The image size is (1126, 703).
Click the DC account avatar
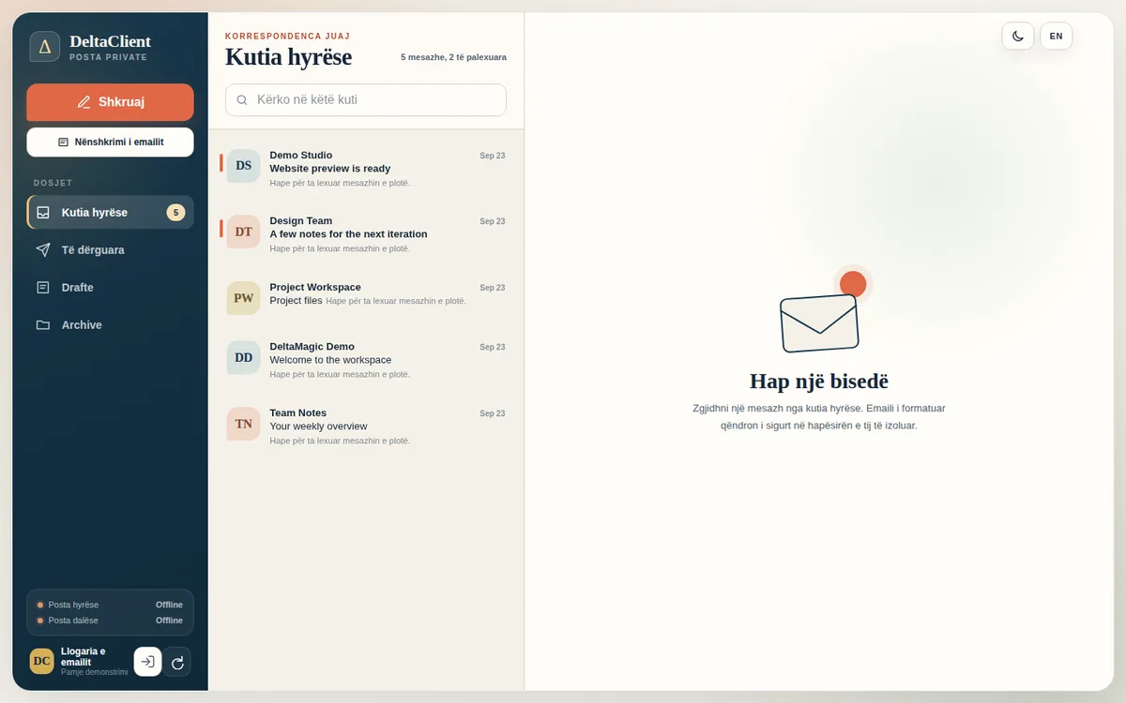pyautogui.click(x=42, y=661)
